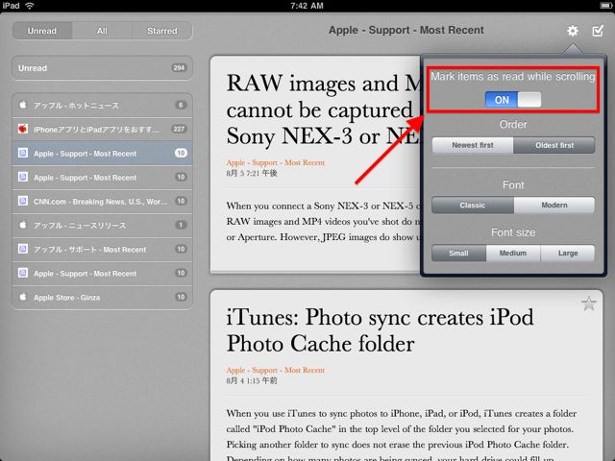615x461 pixels.
Task: Tap the CNN.com feed's blue icon
Action: (23, 201)
